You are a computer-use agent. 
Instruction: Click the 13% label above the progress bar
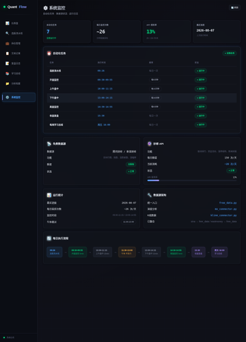pyautogui.click(x=234, y=177)
